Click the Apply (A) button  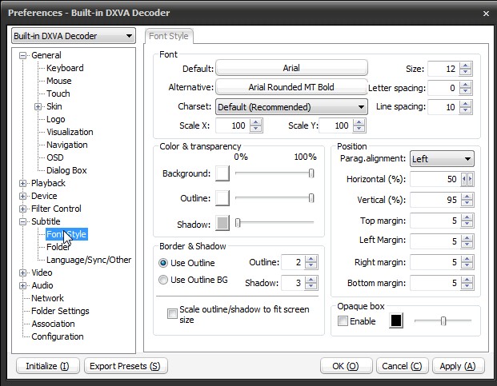point(458,366)
